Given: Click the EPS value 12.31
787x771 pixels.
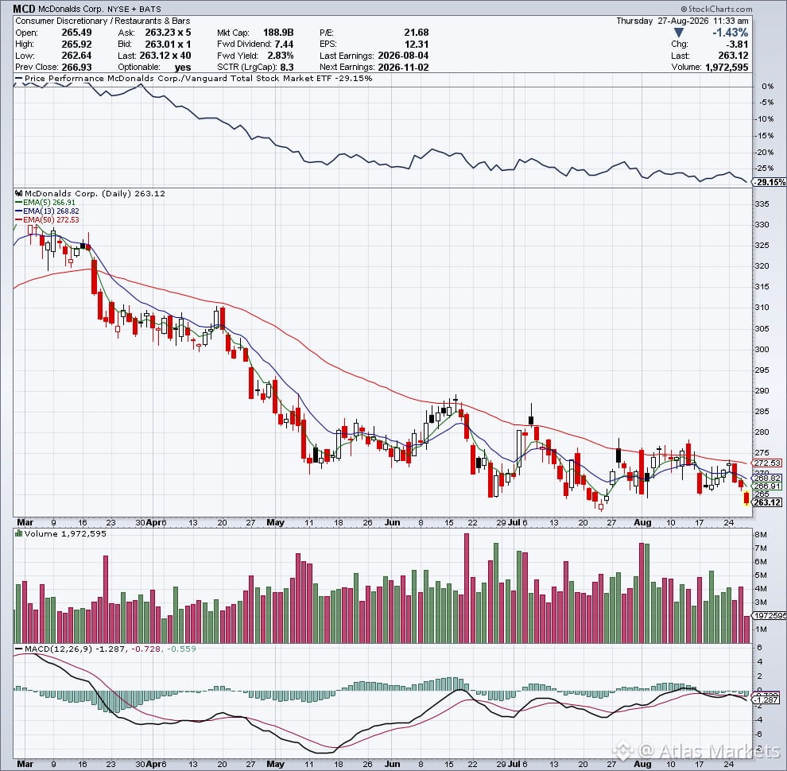Looking at the screenshot, I should click(x=416, y=44).
